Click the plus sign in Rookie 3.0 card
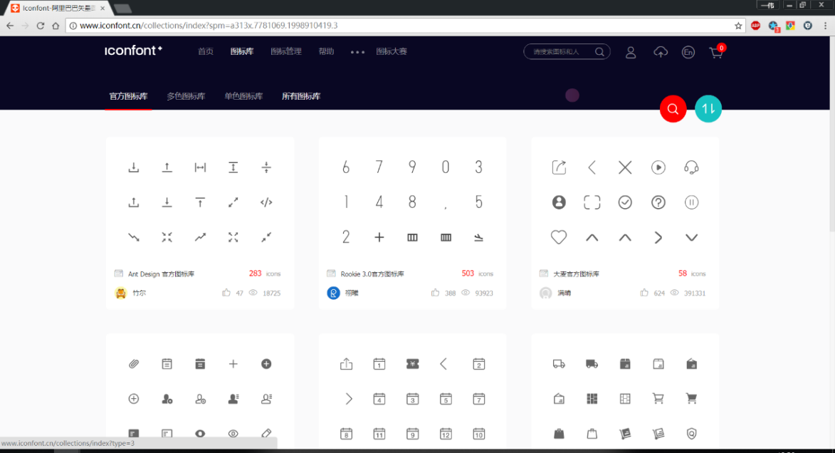The width and height of the screenshot is (835, 453). click(379, 237)
